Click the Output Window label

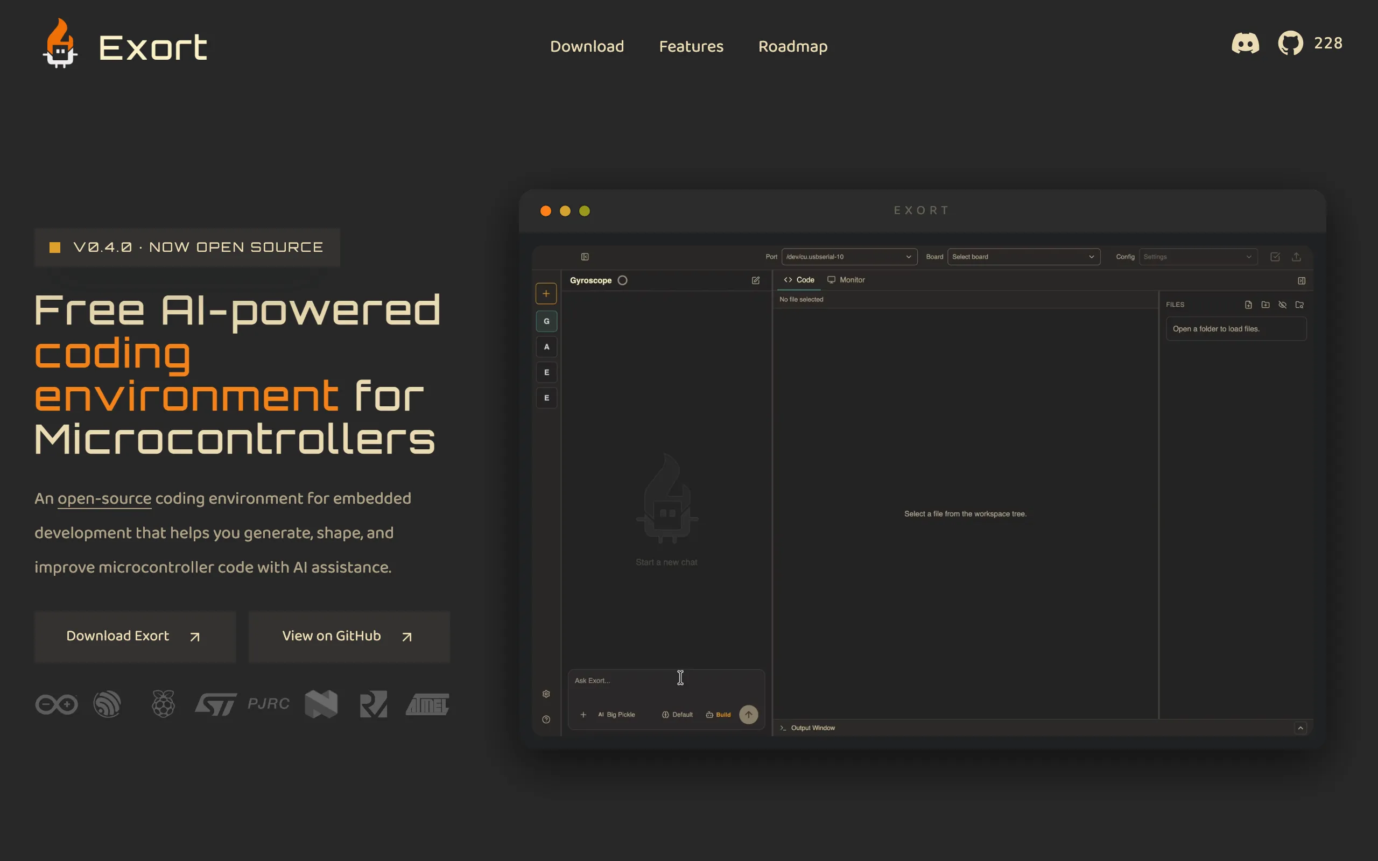[813, 728]
